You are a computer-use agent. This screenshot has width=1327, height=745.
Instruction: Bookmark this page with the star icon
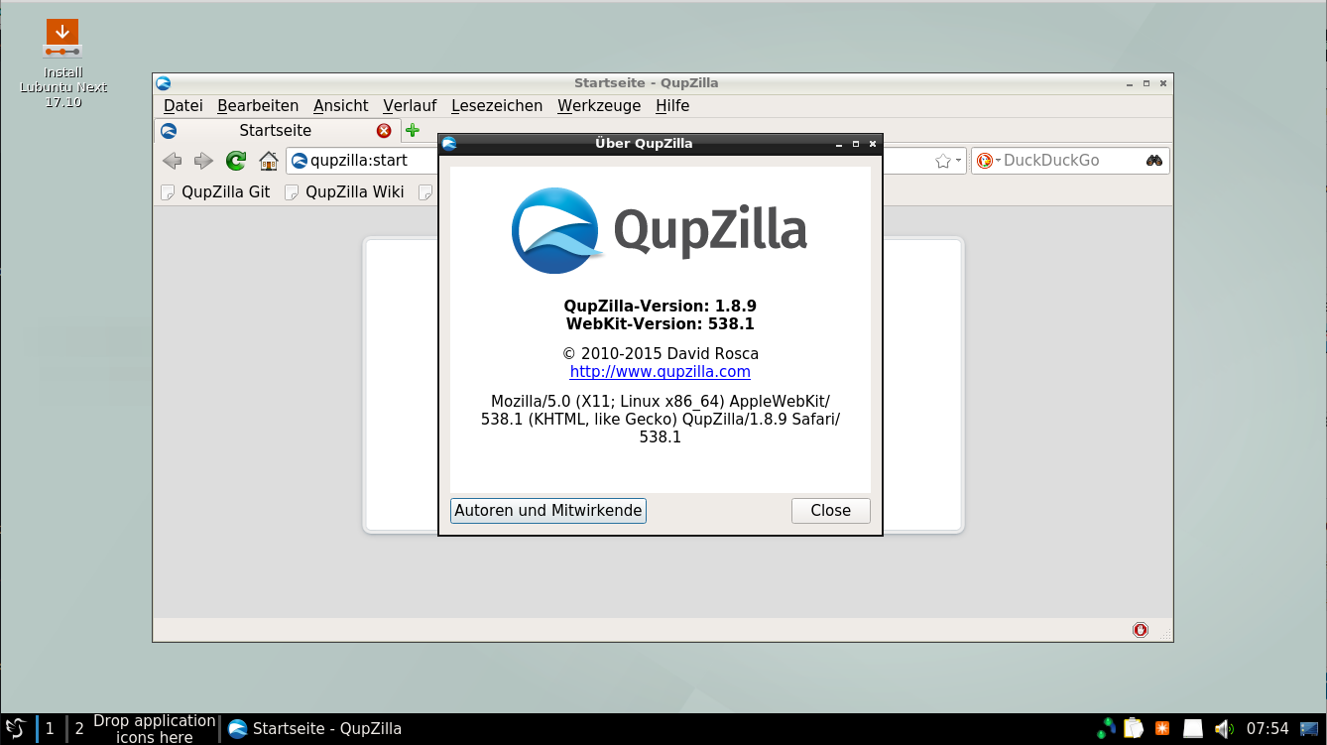pyautogui.click(x=942, y=161)
